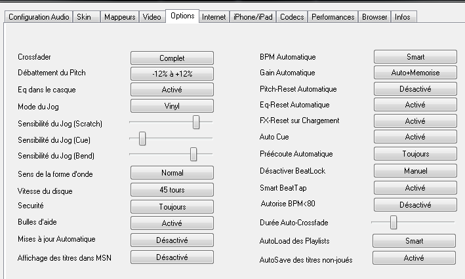Click the Durée Auto-Crossfade slider handle

tap(394, 223)
